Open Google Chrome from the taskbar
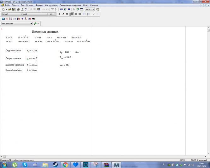The width and height of the screenshot is (210, 168). [65, 165]
